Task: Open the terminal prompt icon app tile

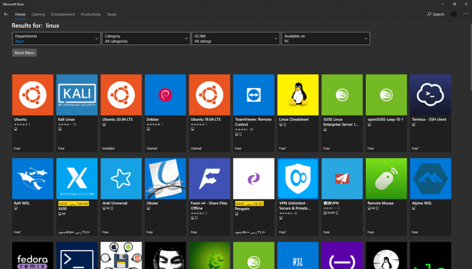Action: click(x=77, y=256)
